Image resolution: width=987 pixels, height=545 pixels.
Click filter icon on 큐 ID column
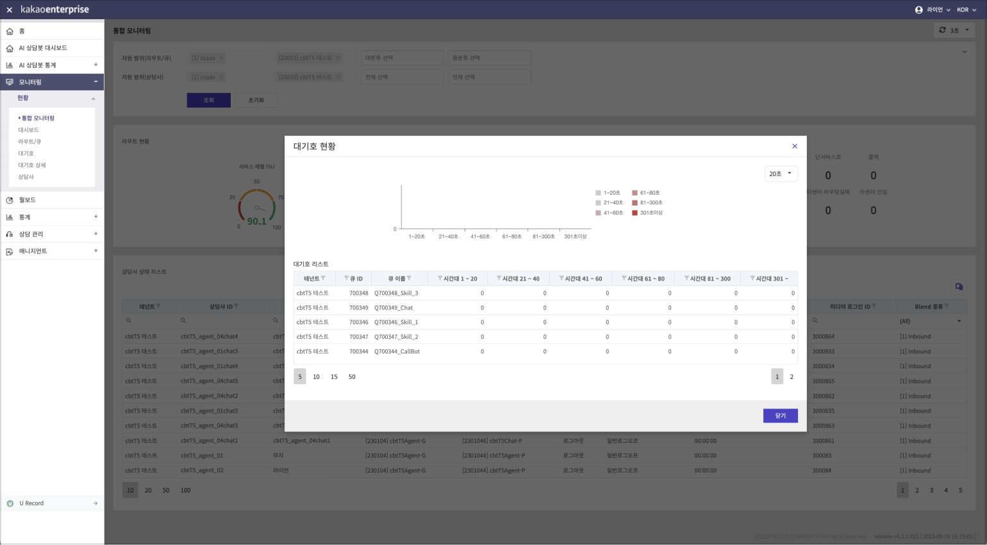(346, 279)
